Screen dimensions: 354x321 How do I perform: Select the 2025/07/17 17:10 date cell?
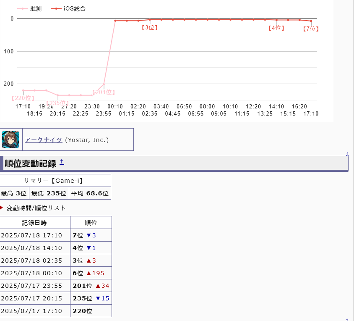(x=35, y=311)
